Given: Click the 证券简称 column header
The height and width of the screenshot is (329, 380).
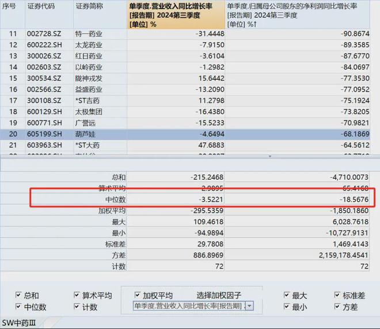Looking at the screenshot, I should (x=100, y=14).
